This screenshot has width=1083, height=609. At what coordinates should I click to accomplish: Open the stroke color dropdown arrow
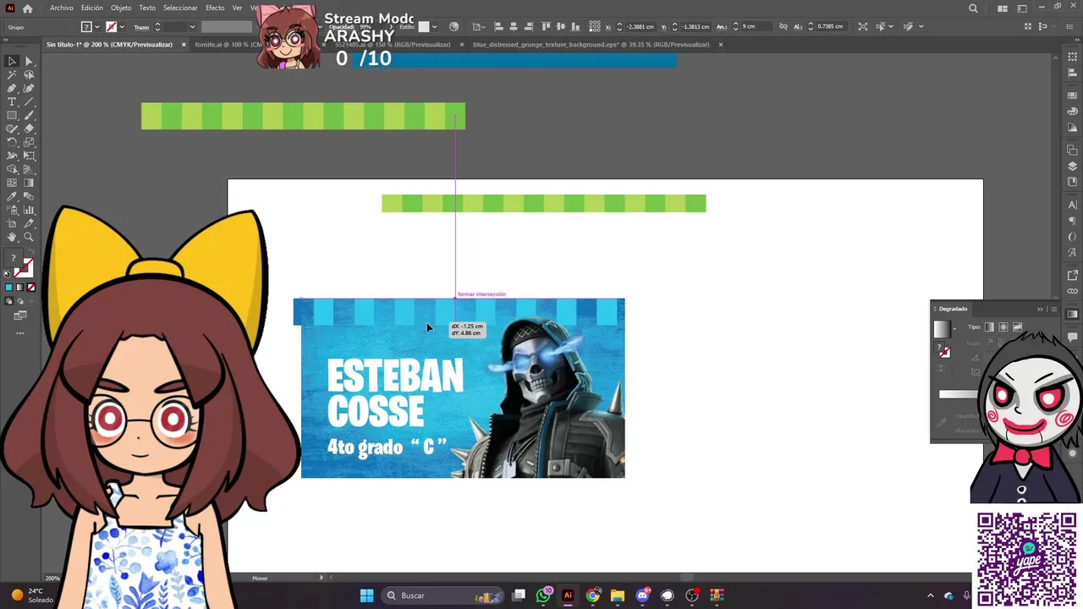tap(122, 27)
